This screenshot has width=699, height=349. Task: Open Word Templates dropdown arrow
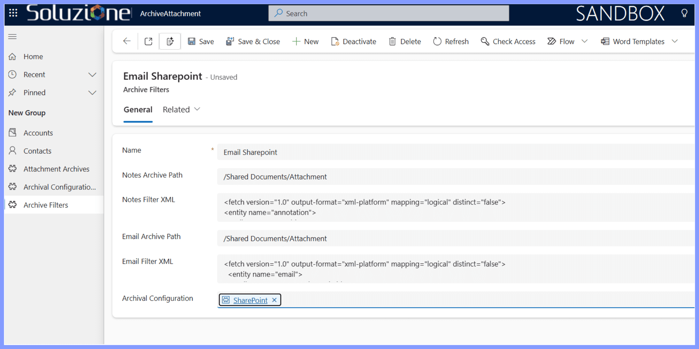tap(675, 41)
